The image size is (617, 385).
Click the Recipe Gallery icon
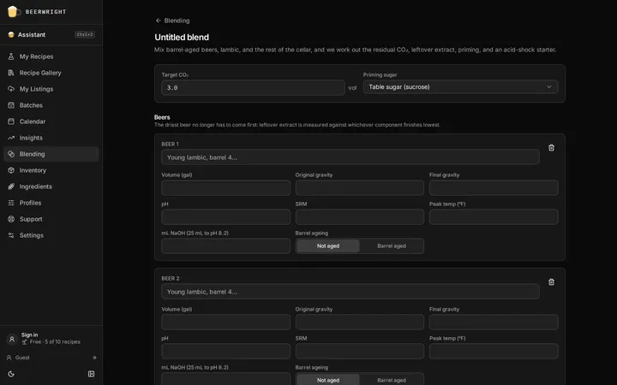click(11, 73)
